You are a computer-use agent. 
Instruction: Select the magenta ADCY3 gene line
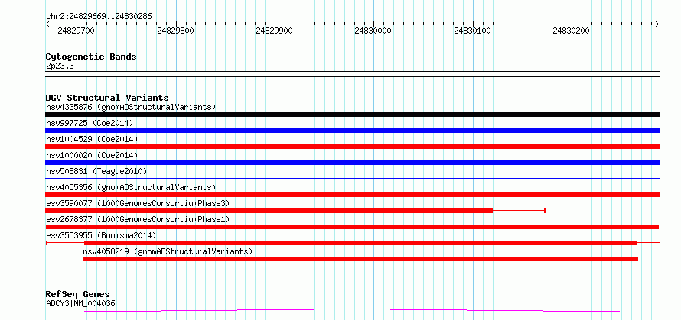click(352, 310)
